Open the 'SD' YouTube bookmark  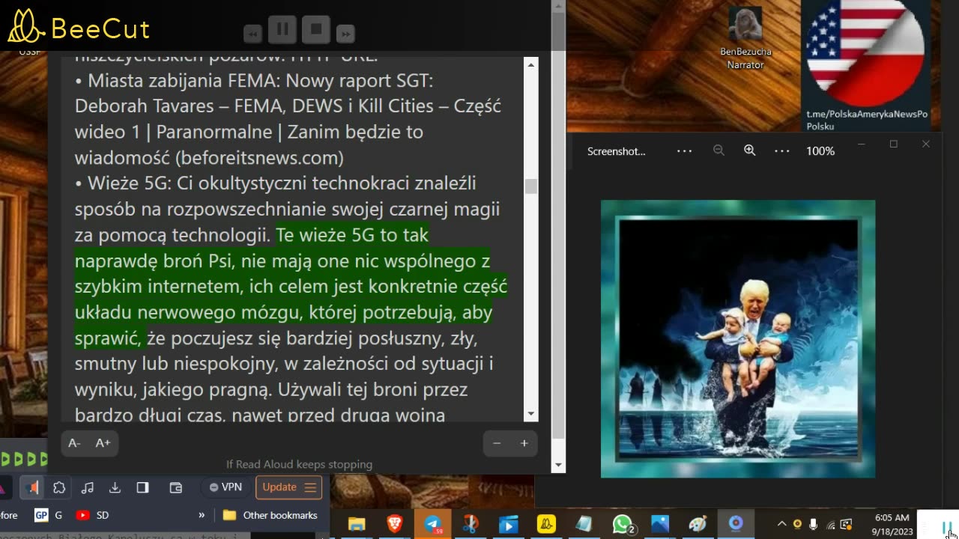coord(93,515)
